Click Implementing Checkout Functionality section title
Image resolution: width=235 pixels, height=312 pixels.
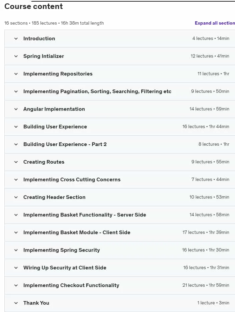(71, 285)
